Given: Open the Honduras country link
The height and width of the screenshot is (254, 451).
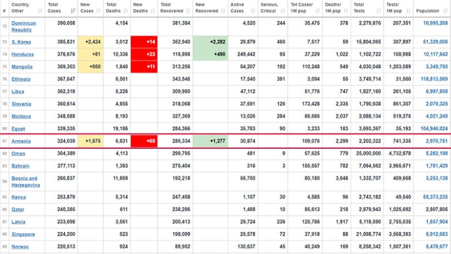Looking at the screenshot, I should 22,55.
